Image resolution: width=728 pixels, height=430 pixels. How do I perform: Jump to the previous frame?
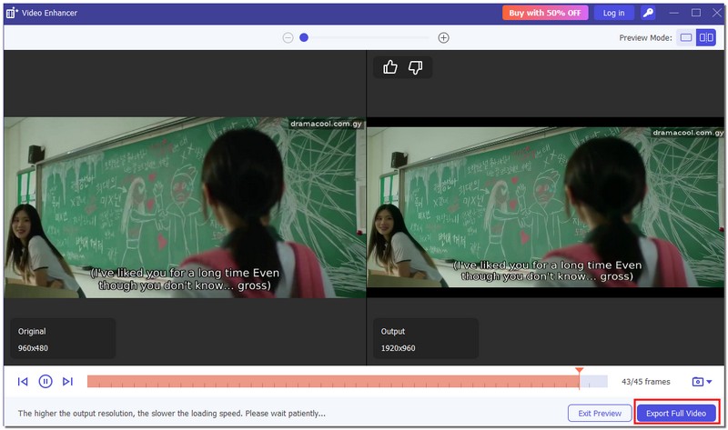23,382
